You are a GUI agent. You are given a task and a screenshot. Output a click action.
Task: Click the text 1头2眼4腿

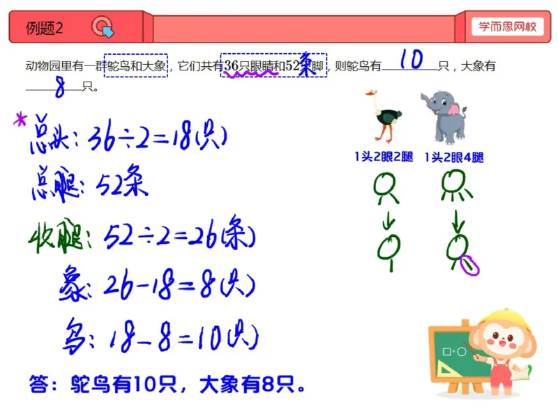454,157
